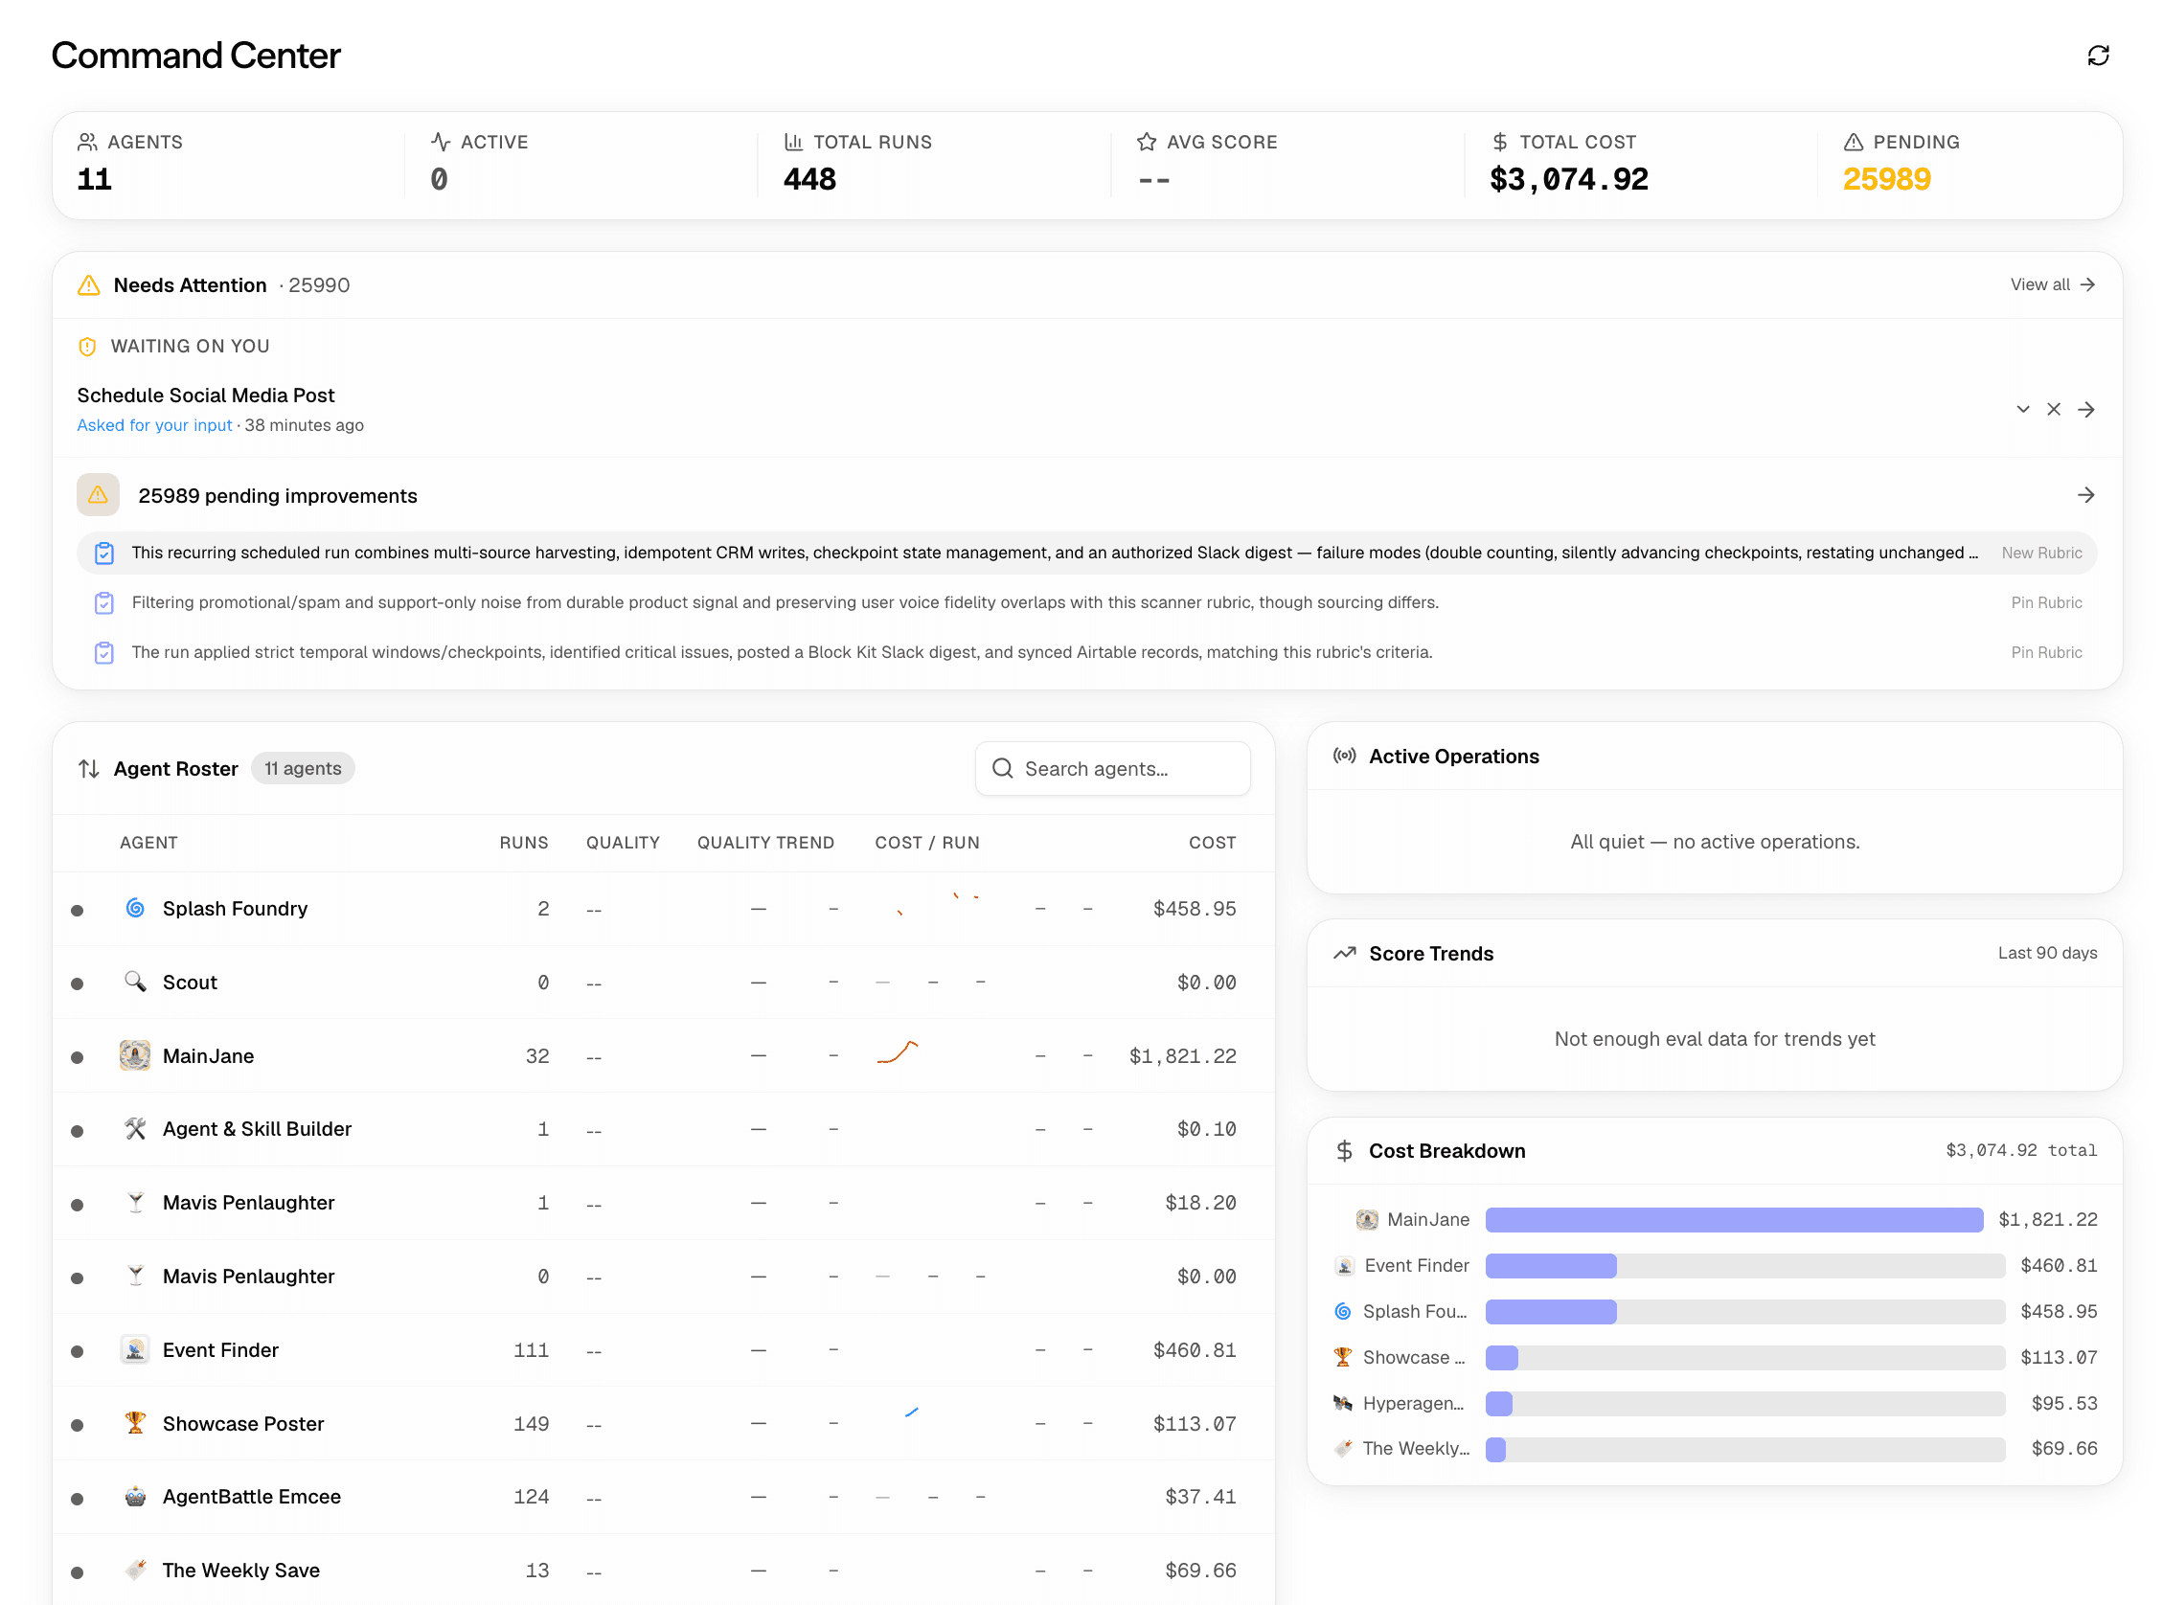Click the Total Runs bar chart icon

click(793, 142)
